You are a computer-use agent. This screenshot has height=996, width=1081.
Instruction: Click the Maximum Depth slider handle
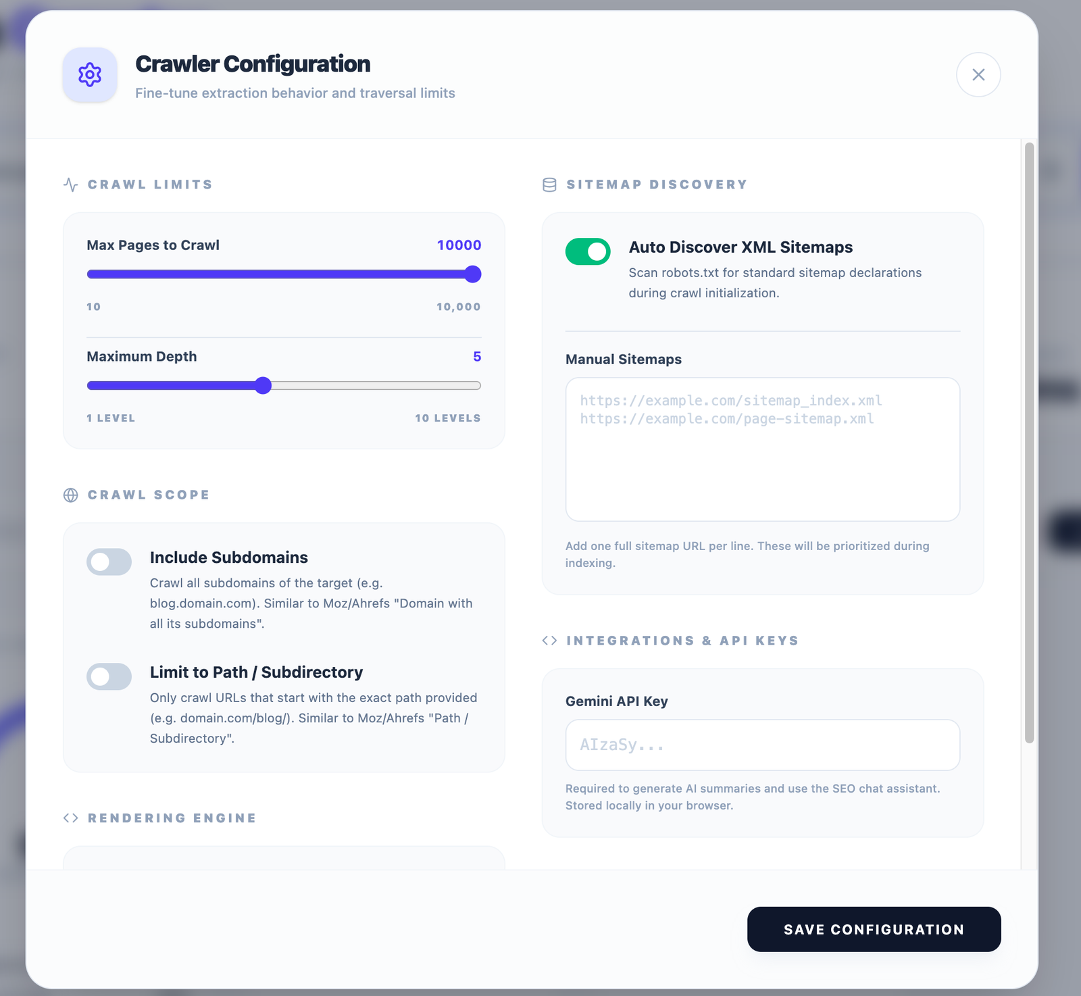pyautogui.click(x=263, y=385)
